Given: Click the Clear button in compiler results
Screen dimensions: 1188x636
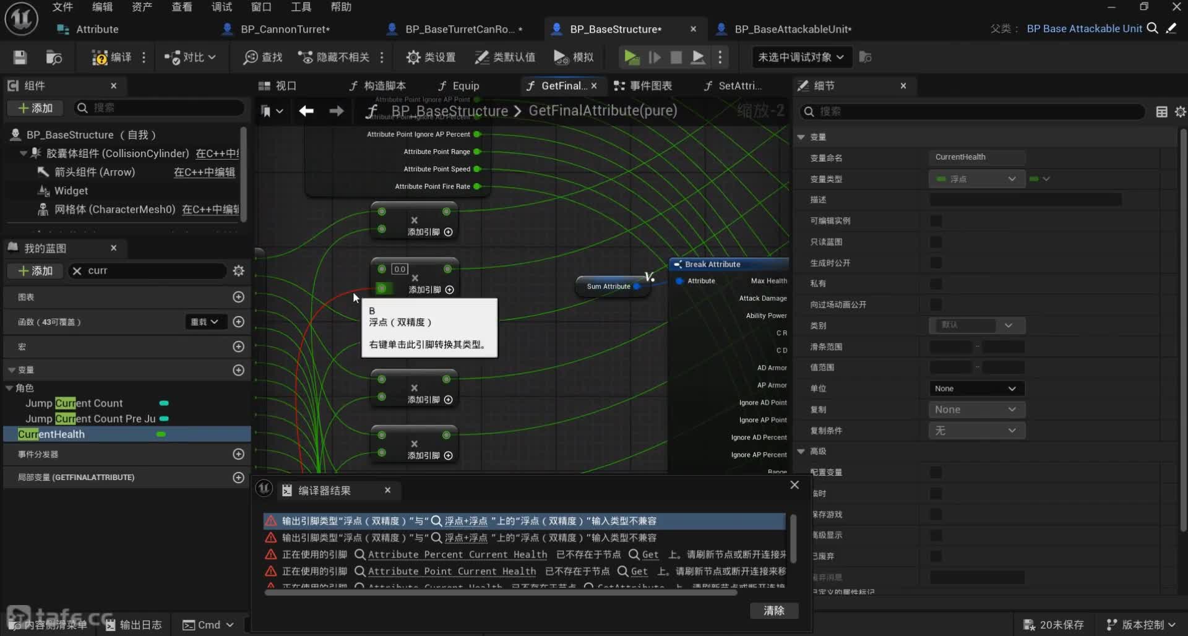Looking at the screenshot, I should click(773, 611).
